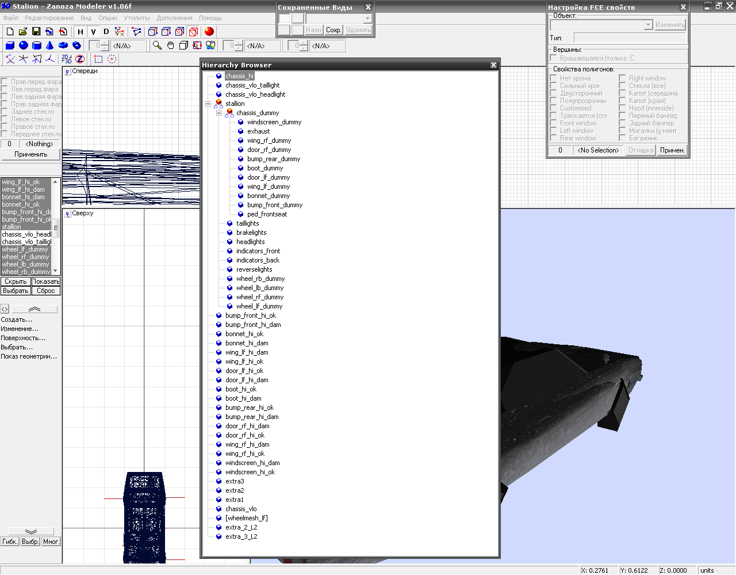
Task: Pick the Pan hand tool
Action: [170, 45]
